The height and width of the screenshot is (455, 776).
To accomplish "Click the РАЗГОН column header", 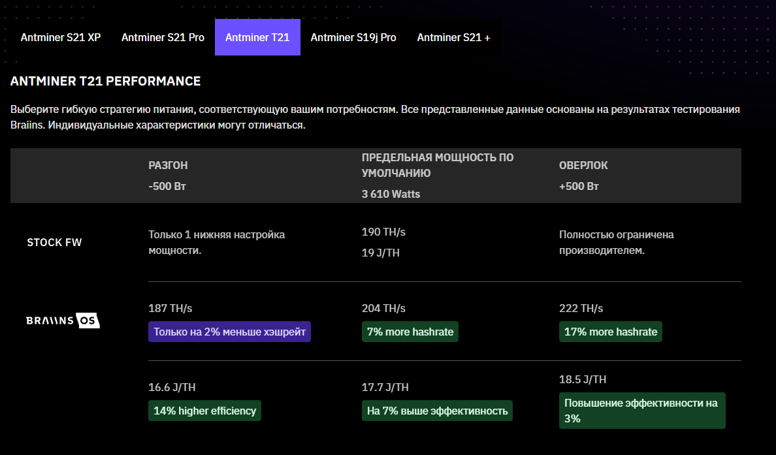I will pyautogui.click(x=168, y=165).
